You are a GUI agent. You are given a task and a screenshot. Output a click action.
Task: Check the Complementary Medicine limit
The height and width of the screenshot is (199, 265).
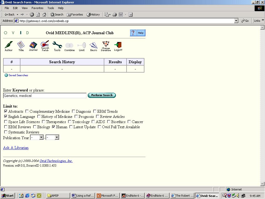pyautogui.click(x=27, y=111)
